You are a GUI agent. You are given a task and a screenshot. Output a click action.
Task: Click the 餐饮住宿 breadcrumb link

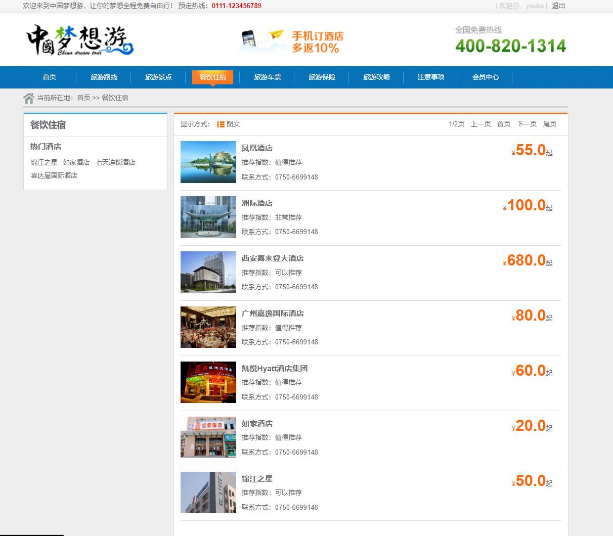pos(115,98)
